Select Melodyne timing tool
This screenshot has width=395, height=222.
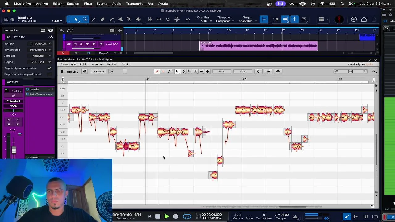[x=202, y=72]
